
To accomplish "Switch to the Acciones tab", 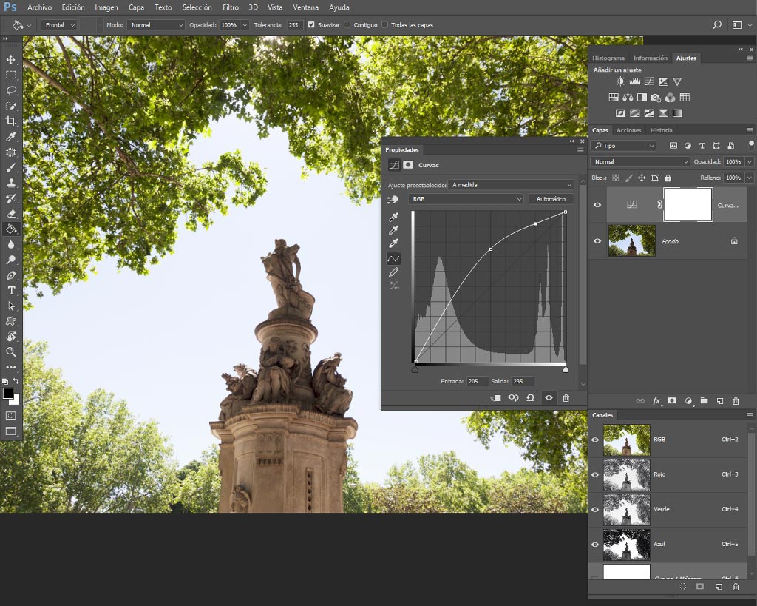I will tap(628, 130).
